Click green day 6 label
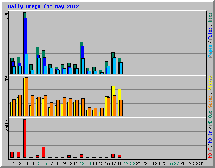The width and height of the screenshot is (215, 168). [45, 163]
